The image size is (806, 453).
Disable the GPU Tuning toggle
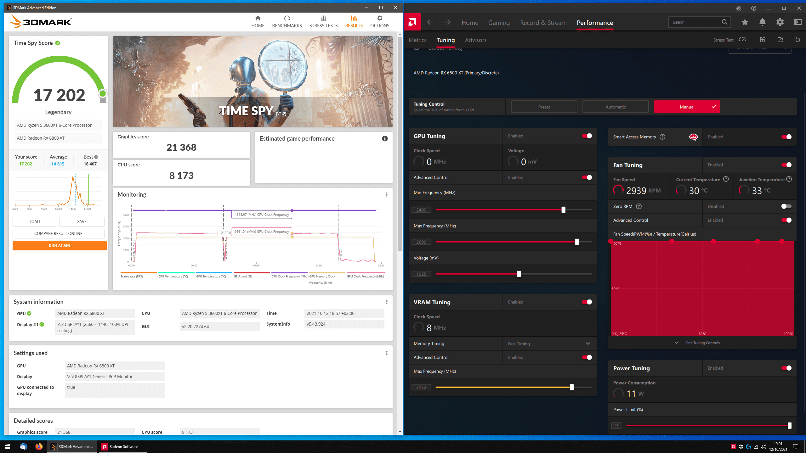[x=587, y=136]
